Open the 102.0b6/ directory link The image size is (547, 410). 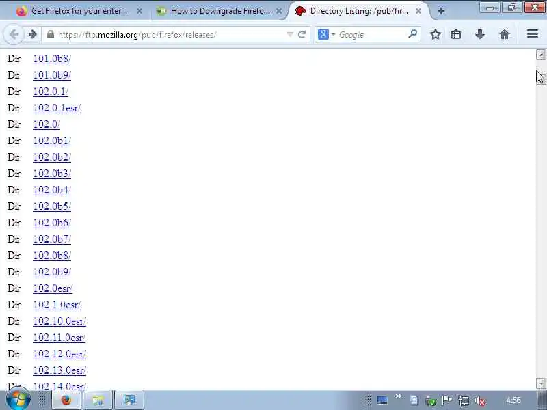point(52,223)
